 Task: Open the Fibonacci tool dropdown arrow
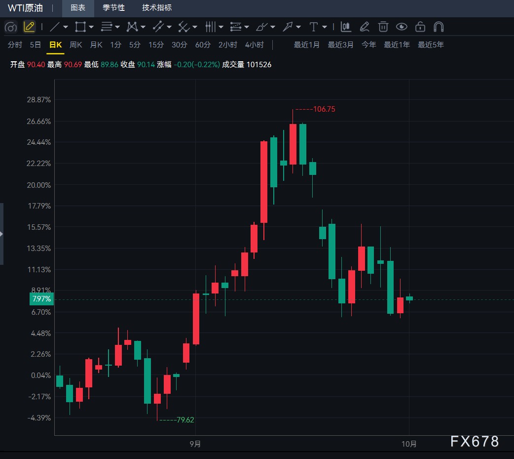tap(247, 27)
